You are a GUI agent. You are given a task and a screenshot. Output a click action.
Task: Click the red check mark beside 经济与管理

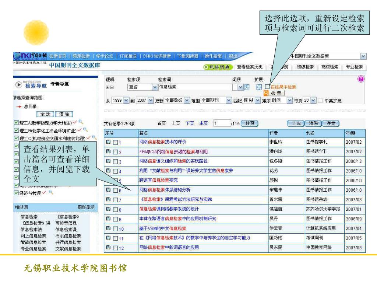tap(44, 192)
